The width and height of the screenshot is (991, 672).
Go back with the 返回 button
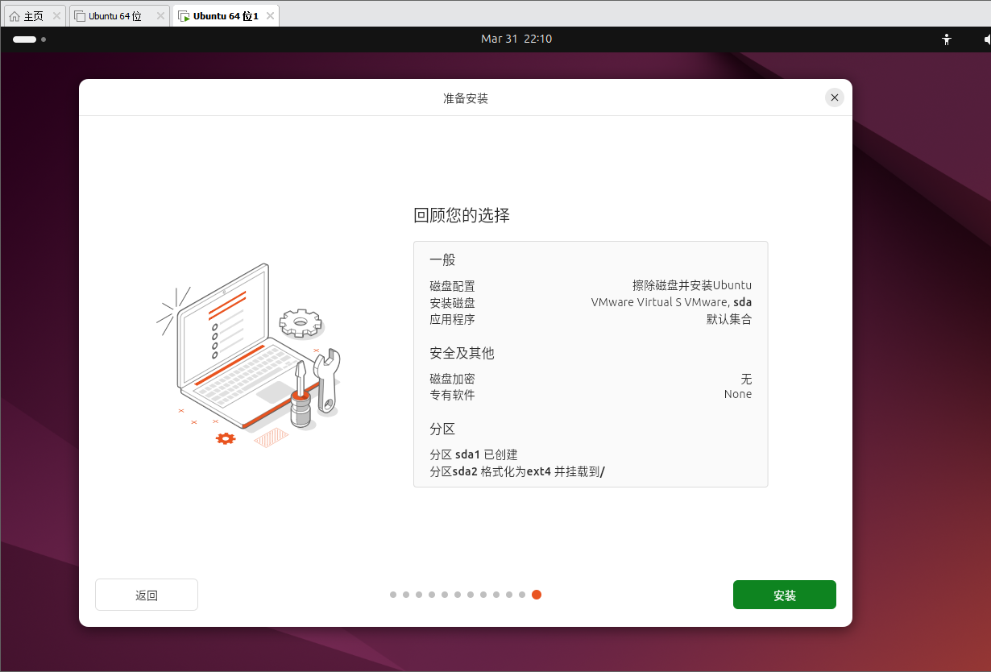(x=147, y=595)
